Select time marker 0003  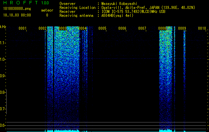coord(62,28)
